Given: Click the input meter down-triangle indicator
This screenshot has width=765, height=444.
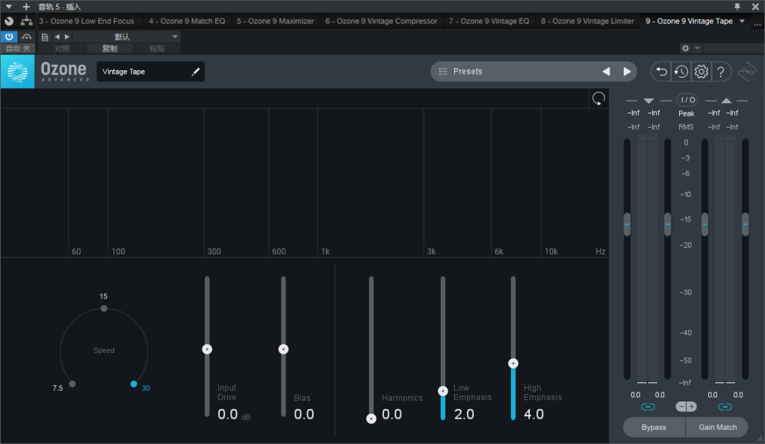Looking at the screenshot, I should (648, 101).
